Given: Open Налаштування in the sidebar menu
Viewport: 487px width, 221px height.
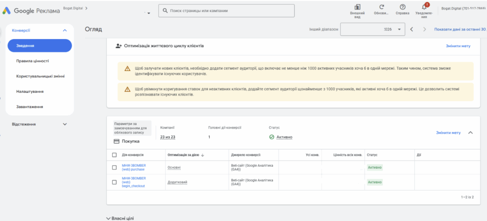Looking at the screenshot, I should coord(30,92).
